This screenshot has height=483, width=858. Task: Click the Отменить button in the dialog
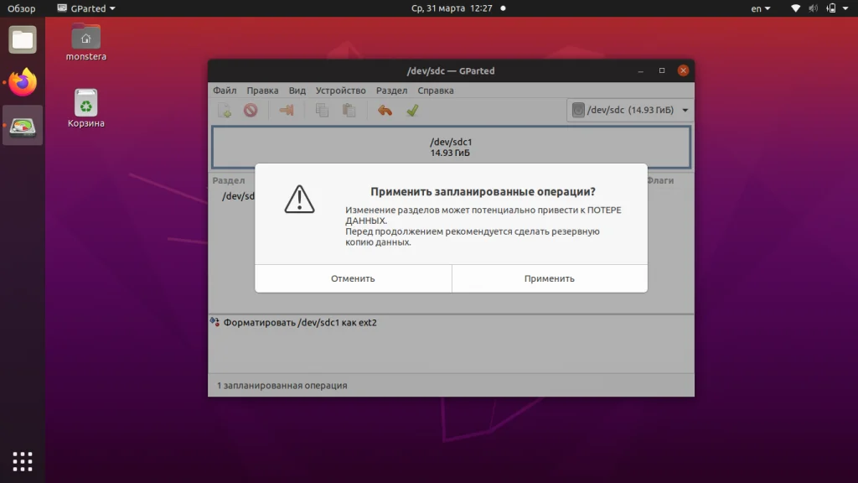(x=353, y=278)
